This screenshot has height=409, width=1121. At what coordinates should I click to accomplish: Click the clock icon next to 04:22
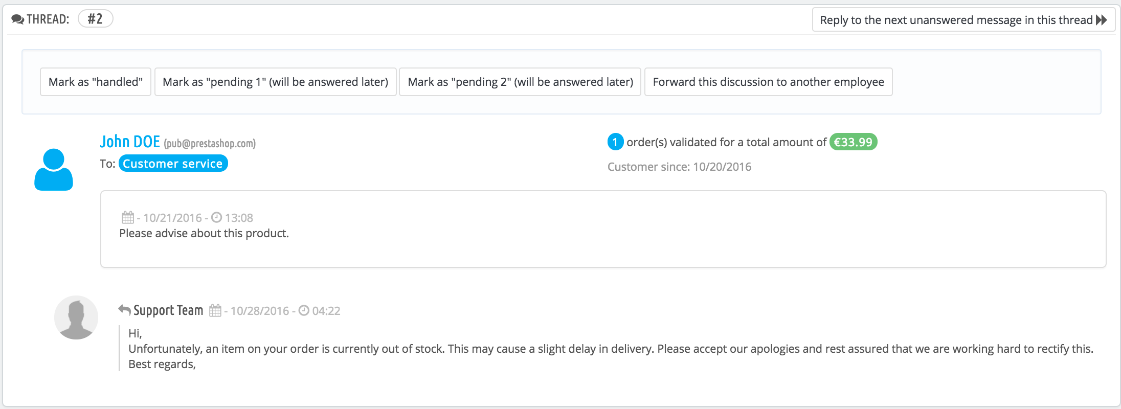304,311
